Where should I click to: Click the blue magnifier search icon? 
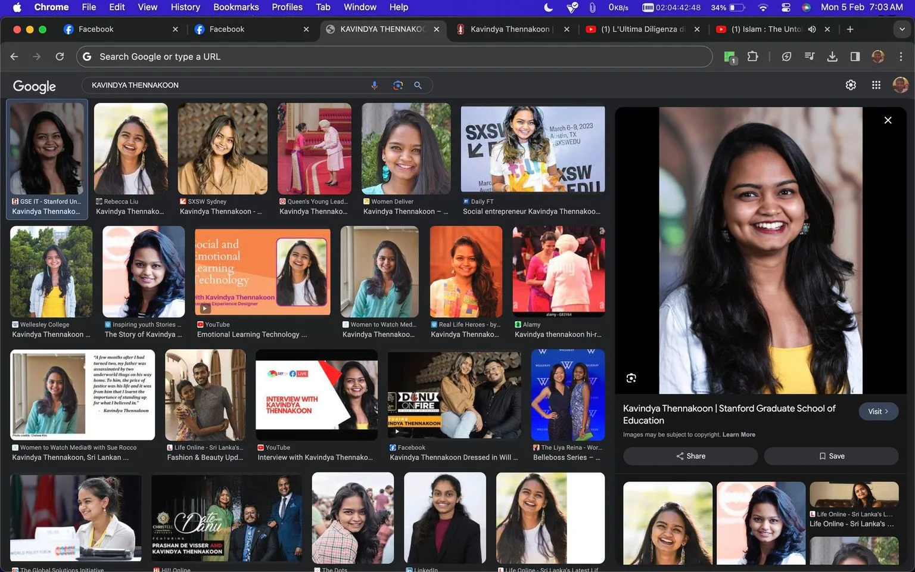coord(418,85)
